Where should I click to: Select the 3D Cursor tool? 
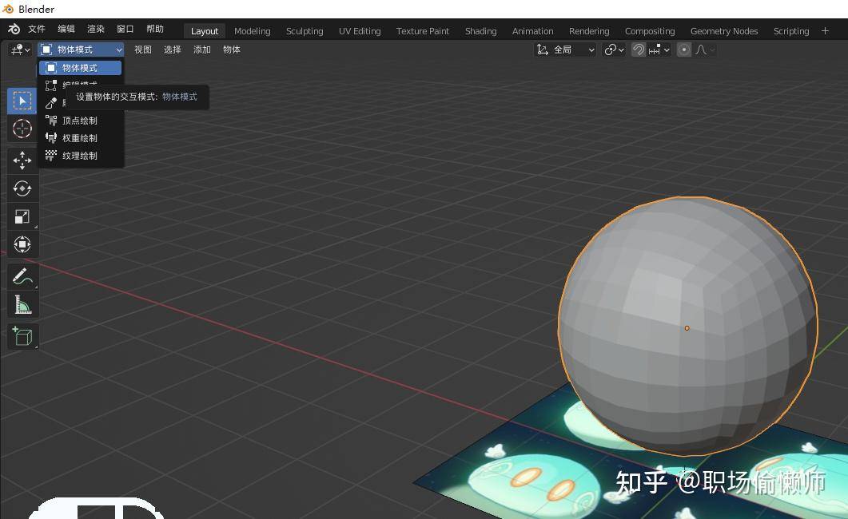(22, 129)
